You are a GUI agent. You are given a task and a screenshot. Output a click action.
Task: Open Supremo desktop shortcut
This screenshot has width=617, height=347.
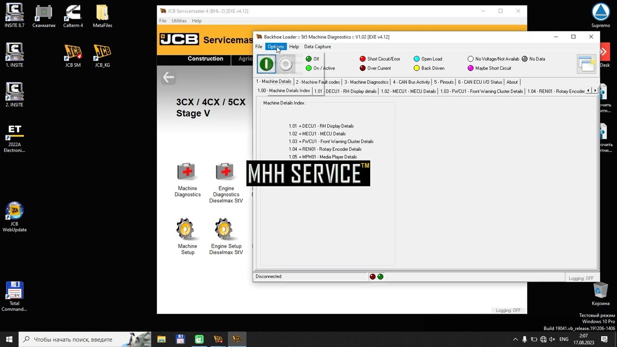tap(601, 16)
